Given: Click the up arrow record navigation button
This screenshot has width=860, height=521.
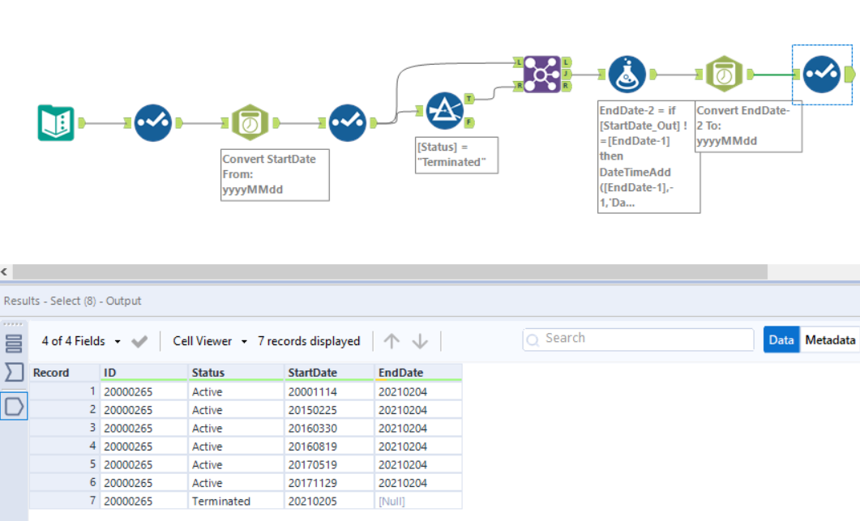Looking at the screenshot, I should click(391, 341).
